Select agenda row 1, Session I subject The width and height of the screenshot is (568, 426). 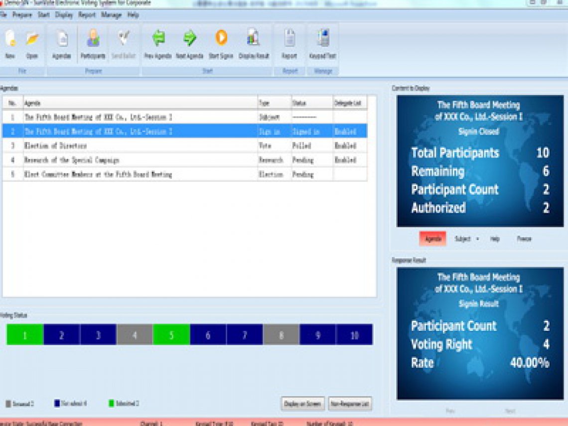pos(185,117)
